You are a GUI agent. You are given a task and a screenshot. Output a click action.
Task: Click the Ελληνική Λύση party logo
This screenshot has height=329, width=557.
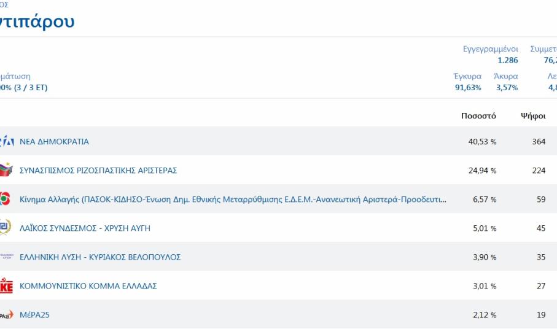pyautogui.click(x=6, y=257)
